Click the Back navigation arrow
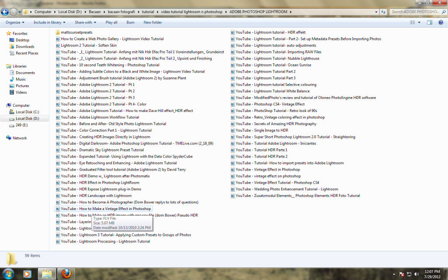Viewport: 448px width, 280px height. [4, 12]
